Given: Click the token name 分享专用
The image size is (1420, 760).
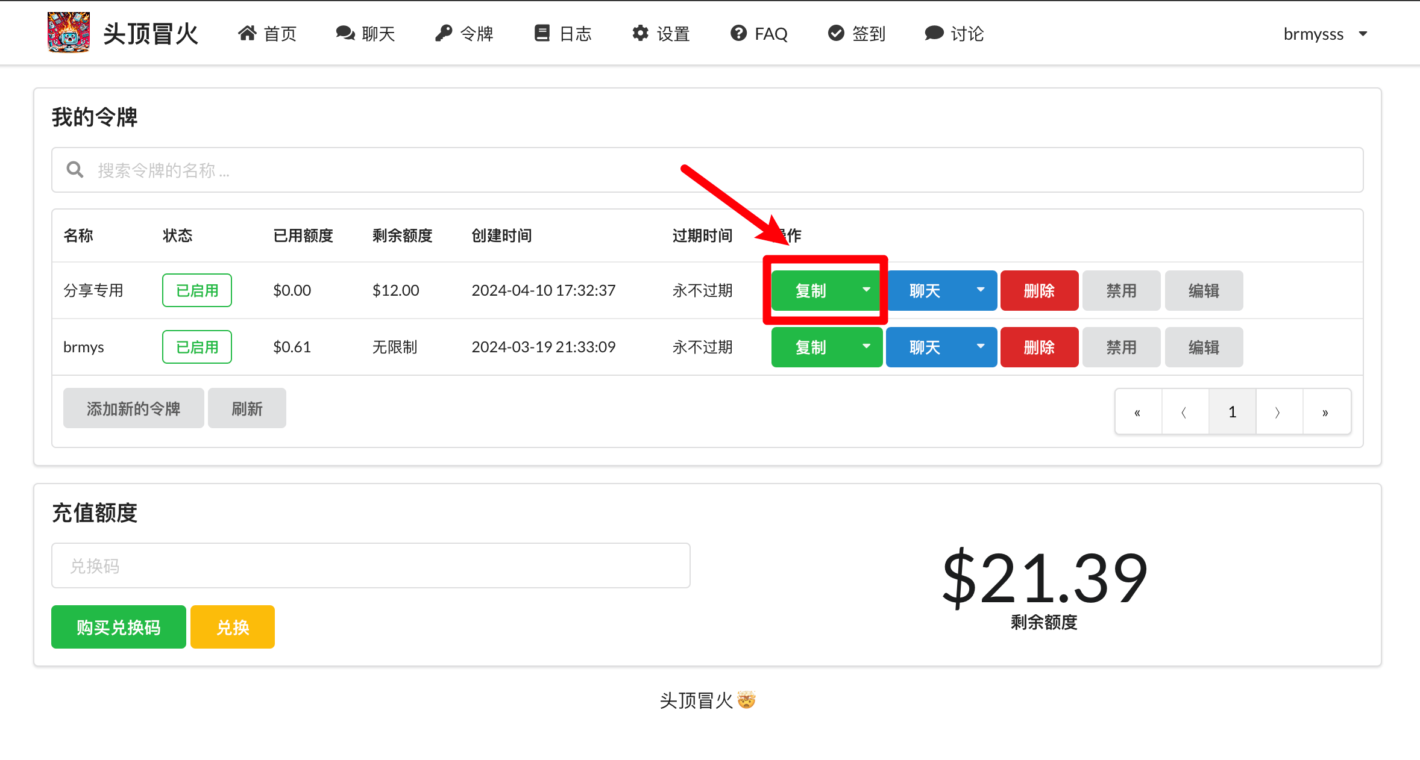Looking at the screenshot, I should tap(93, 290).
